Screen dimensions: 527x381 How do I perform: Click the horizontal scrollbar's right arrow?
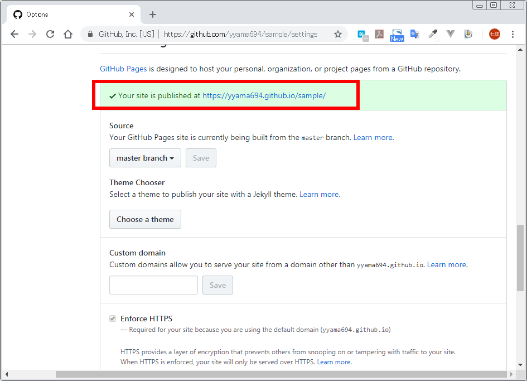pyautogui.click(x=511, y=374)
